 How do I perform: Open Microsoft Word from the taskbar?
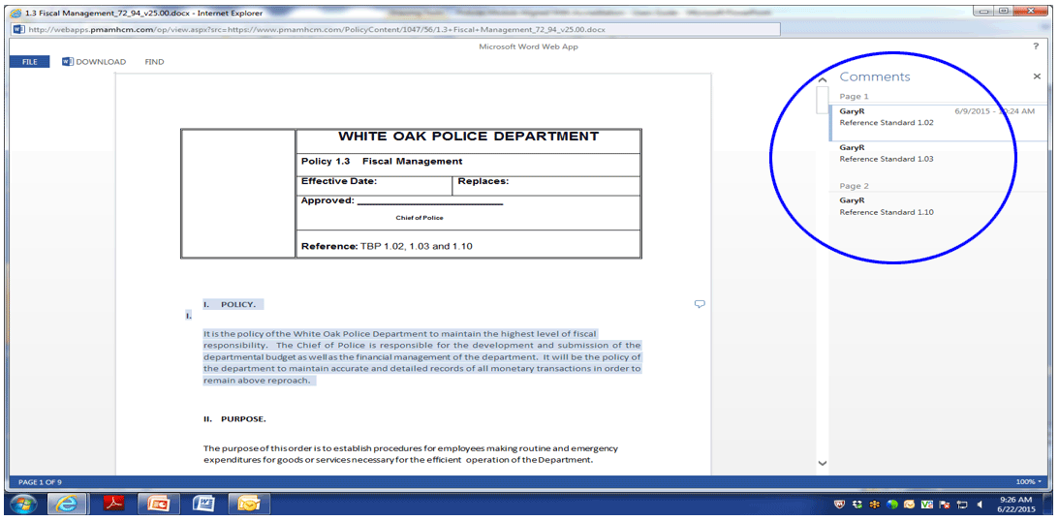pos(203,505)
